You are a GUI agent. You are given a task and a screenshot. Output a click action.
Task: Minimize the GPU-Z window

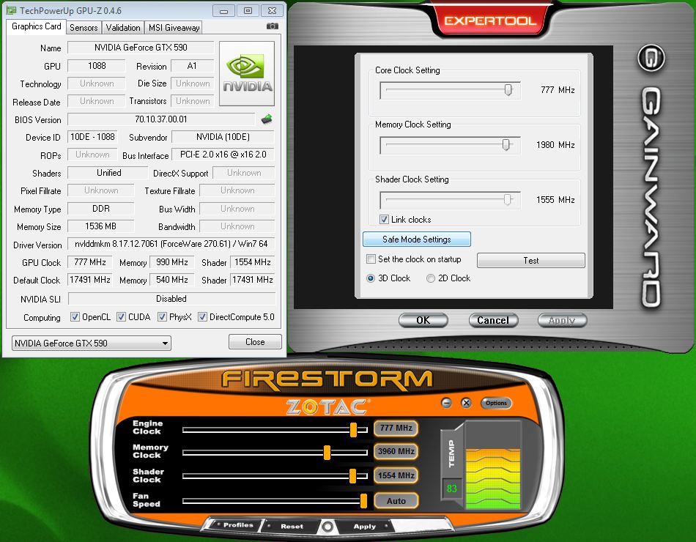[x=223, y=11]
